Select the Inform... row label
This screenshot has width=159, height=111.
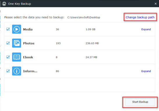[30, 71]
